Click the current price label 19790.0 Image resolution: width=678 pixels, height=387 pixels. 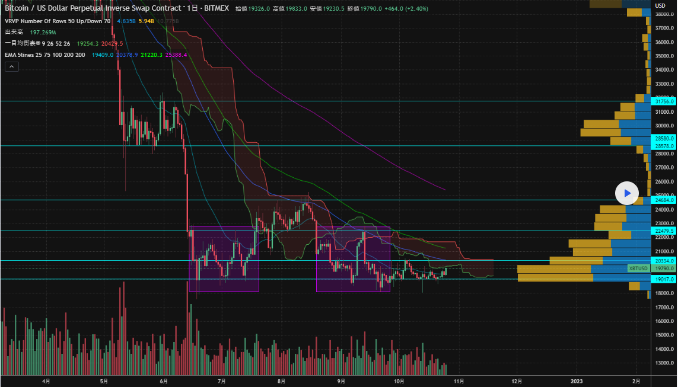tap(664, 268)
